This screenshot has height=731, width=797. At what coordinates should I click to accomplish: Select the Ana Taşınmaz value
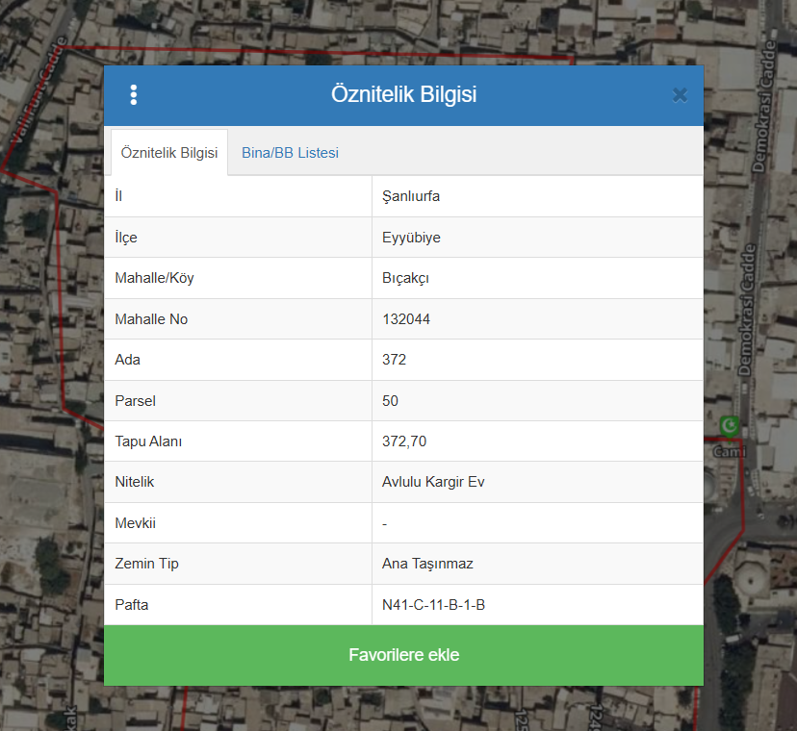tap(427, 564)
